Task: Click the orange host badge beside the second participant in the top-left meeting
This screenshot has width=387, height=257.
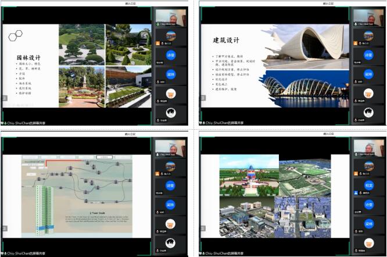Action: click(156, 42)
